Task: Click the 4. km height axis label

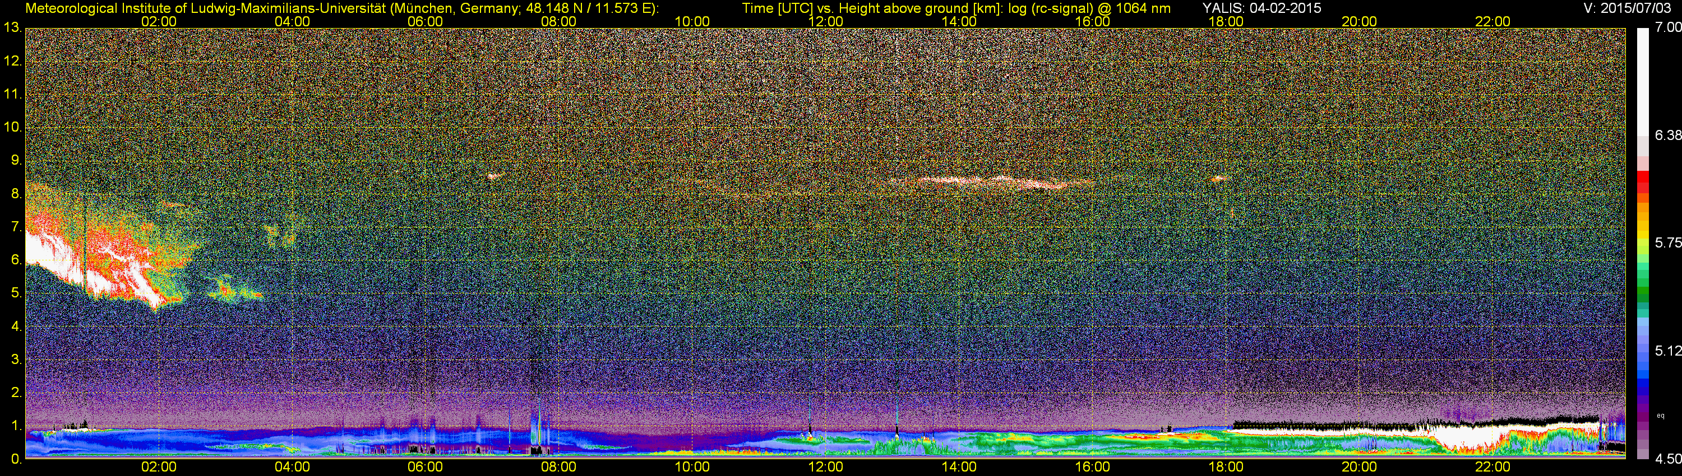Action: (16, 326)
